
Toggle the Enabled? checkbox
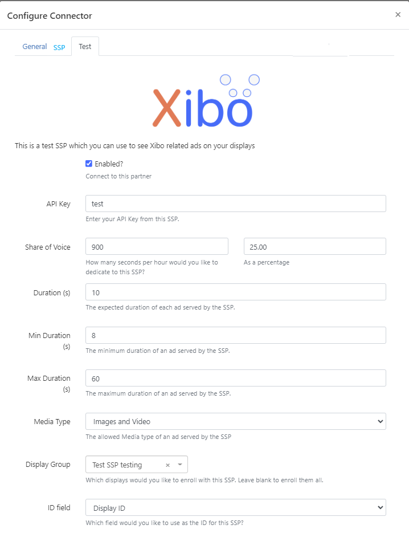(x=89, y=164)
